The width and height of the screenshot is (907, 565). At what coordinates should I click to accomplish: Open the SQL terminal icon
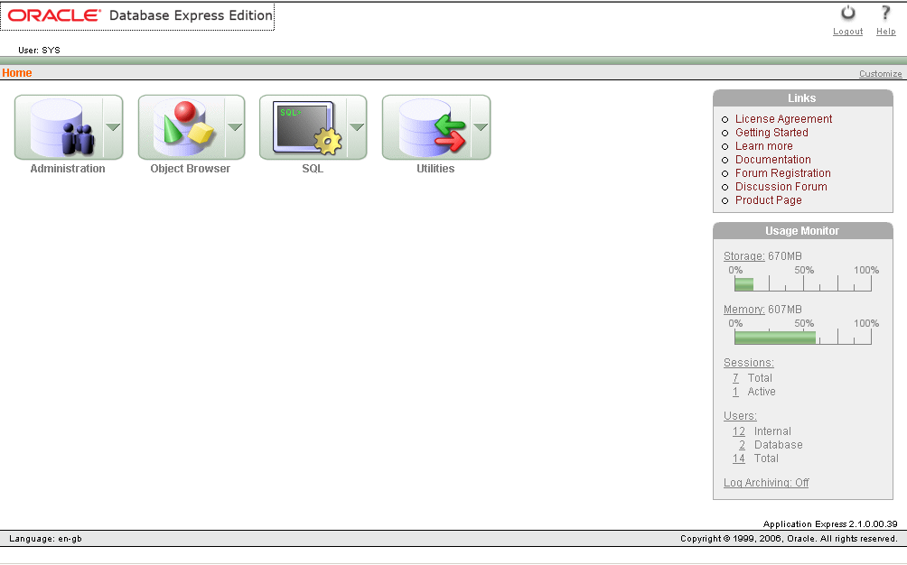click(304, 127)
